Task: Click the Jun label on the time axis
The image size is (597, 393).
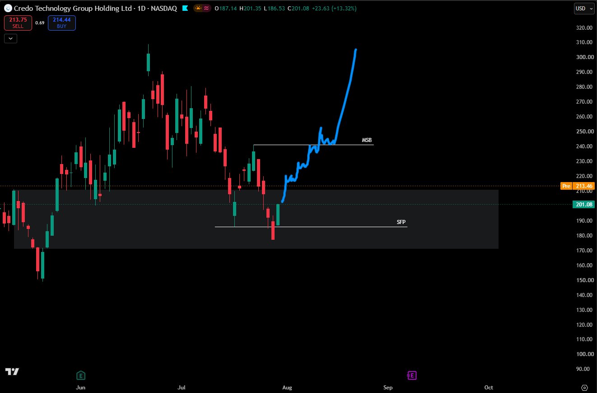Action: 80,388
